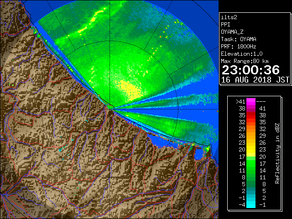This screenshot has height=219, width=292.
Task: Click the 'PRF: 1800Hz' entry
Action: click(x=239, y=47)
